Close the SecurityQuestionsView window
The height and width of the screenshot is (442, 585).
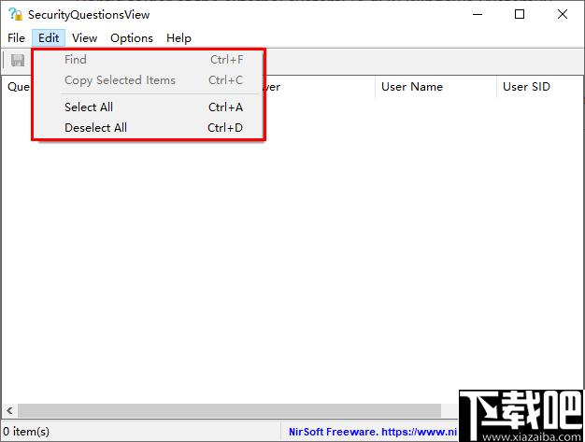point(563,15)
